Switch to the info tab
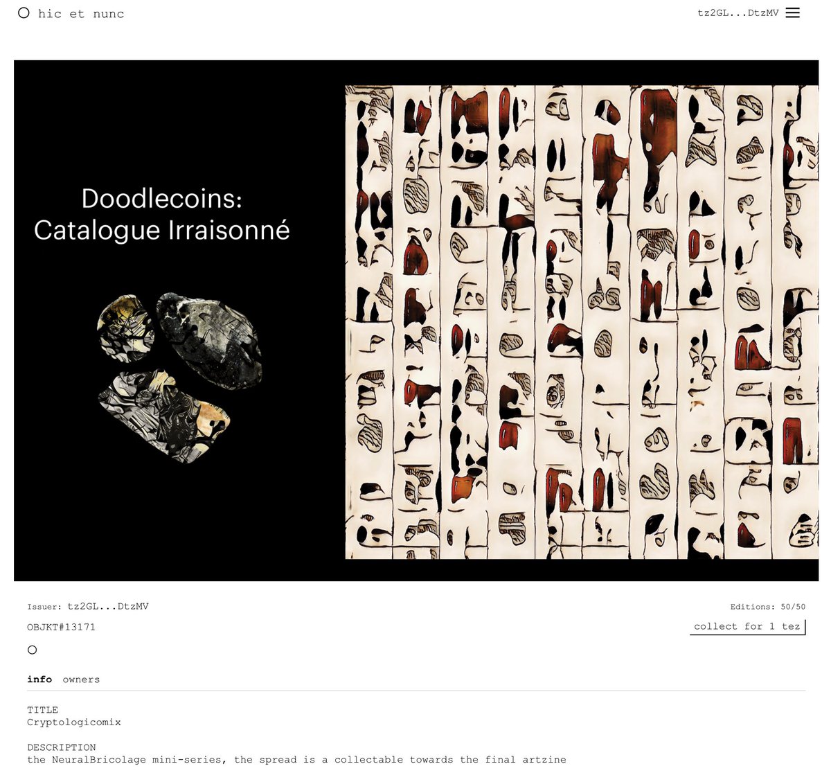831x773 pixels. 39,679
